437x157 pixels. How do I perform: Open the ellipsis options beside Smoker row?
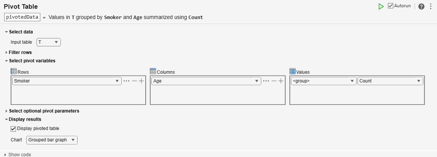tap(126, 81)
